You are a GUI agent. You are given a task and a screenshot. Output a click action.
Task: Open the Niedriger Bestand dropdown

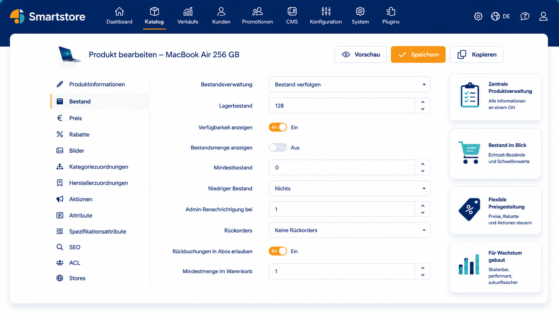click(x=349, y=189)
